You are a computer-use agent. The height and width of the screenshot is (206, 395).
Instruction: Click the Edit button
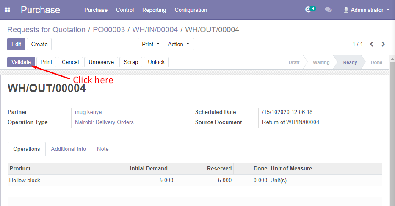tap(16, 44)
